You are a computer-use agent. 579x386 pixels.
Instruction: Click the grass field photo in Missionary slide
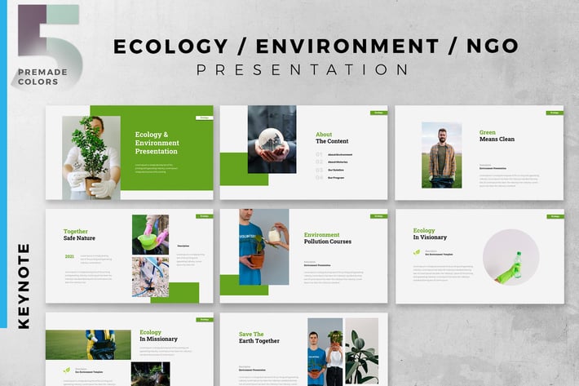click(88, 344)
